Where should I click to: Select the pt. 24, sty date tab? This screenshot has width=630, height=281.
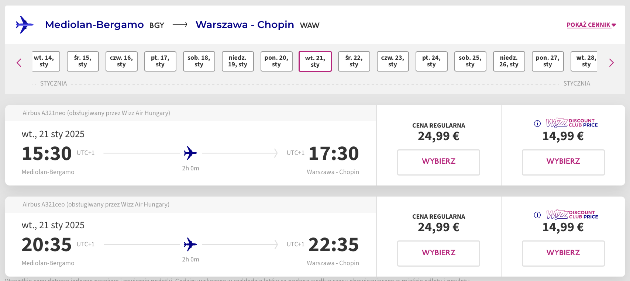431,61
